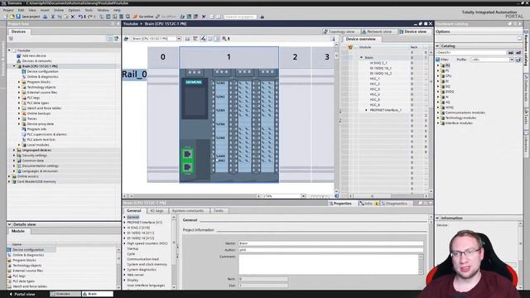Click the Save project toolbar button
The height and width of the screenshot is (298, 530).
[x=28, y=17]
